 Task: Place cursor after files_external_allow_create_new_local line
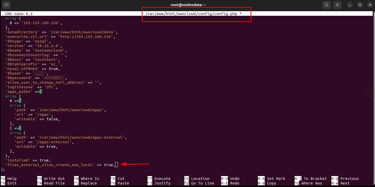click(116, 165)
